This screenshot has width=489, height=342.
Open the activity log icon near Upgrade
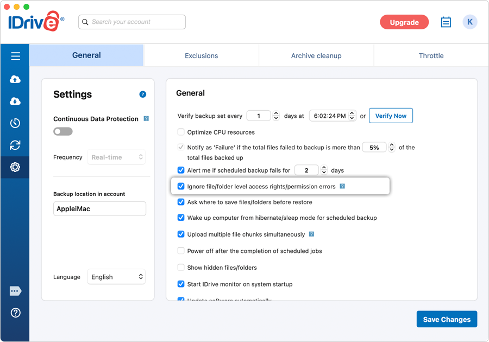point(446,22)
